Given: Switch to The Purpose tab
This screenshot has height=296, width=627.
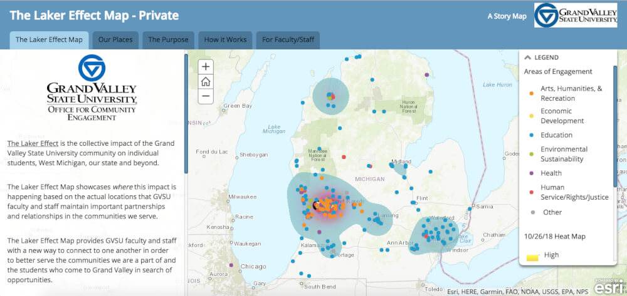Looking at the screenshot, I should (168, 40).
